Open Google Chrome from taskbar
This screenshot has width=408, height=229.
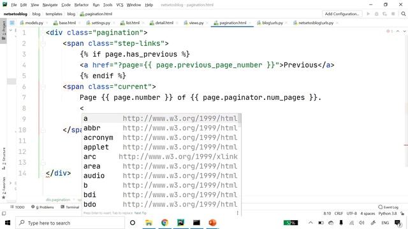click(164, 223)
